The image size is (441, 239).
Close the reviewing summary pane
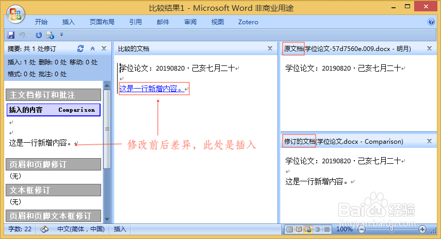[x=104, y=48]
